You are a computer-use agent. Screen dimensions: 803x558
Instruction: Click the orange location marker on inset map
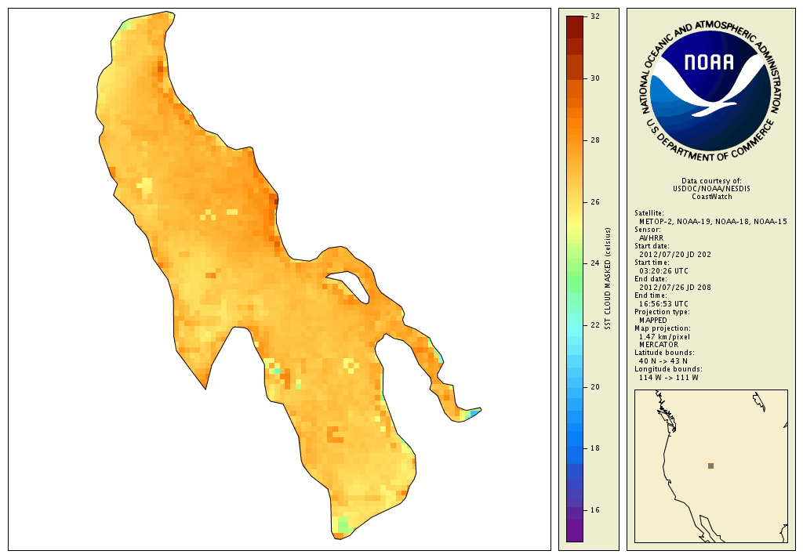point(710,466)
